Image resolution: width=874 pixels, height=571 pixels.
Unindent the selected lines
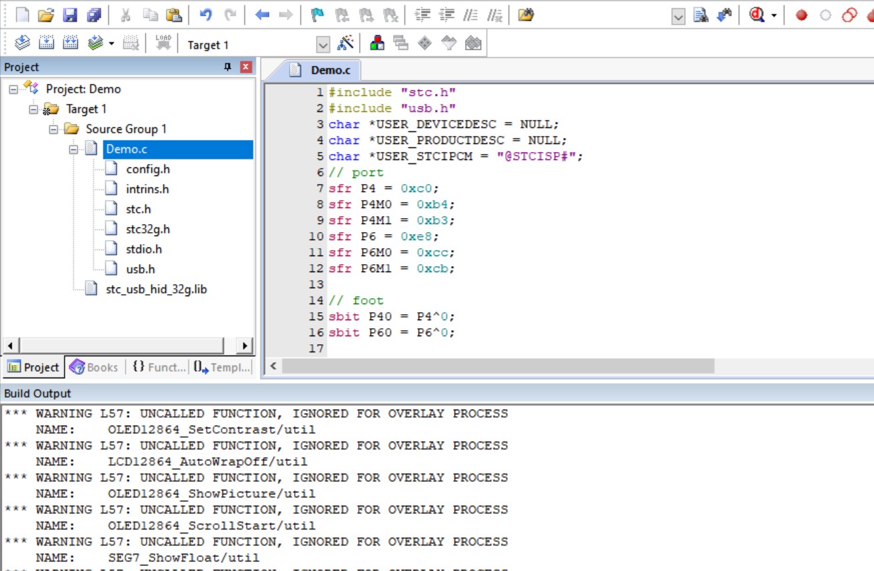[446, 15]
